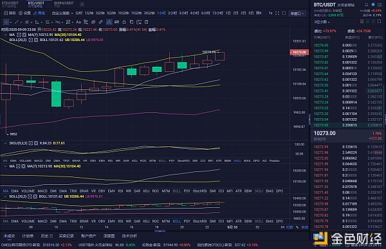The width and height of the screenshot is (386, 249).
Task: Collapse the order book with the divider arrow
Action: click(x=309, y=119)
